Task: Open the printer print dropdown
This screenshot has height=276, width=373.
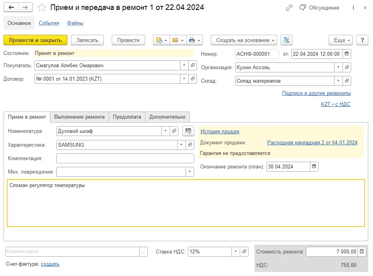Action: (x=194, y=40)
